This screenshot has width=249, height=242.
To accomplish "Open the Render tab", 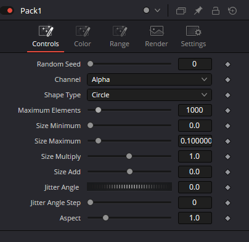I will click(157, 37).
